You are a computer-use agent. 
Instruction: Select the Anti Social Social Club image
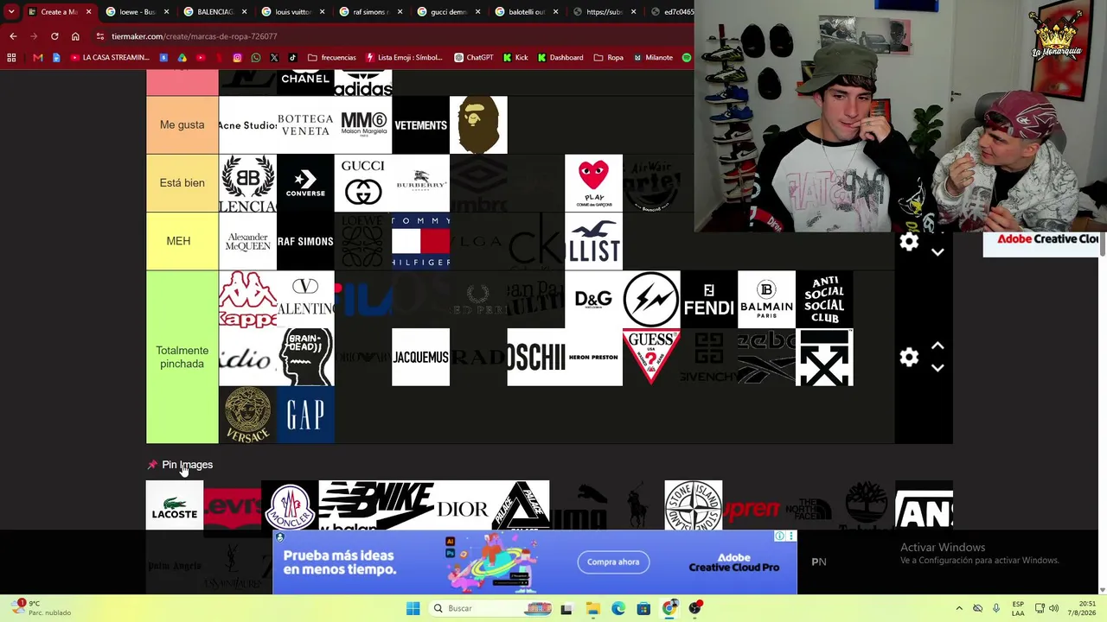pos(824,299)
